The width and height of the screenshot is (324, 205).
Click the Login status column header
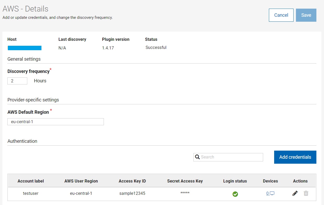(x=235, y=181)
